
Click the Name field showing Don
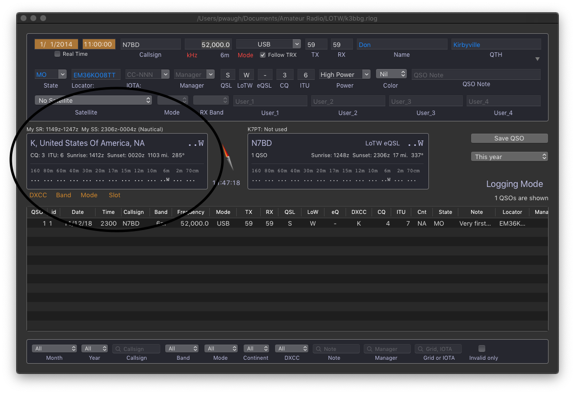click(402, 45)
